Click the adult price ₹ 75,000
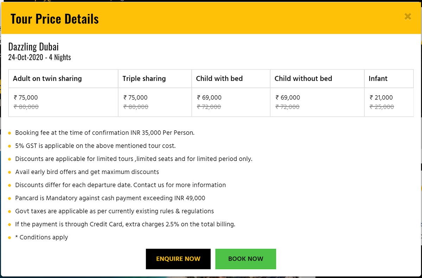The image size is (422, 278). click(x=26, y=97)
